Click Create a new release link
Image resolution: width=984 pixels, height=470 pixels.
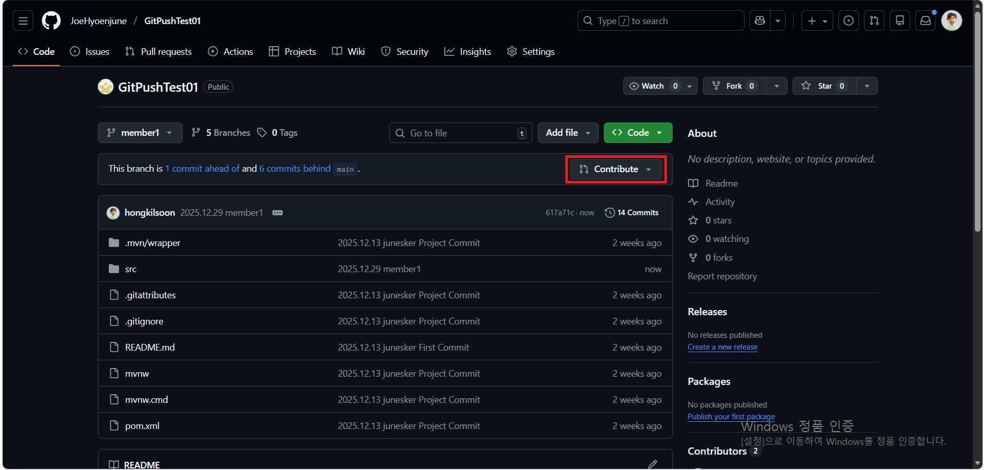pos(722,347)
